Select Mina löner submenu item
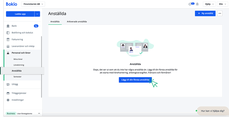 click(x=18, y=59)
